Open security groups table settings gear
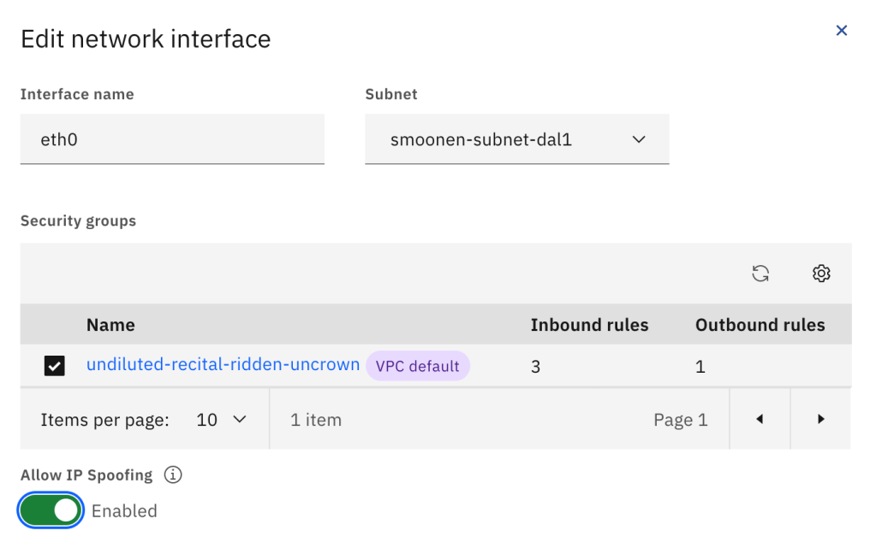This screenshot has width=876, height=548. coord(821,274)
